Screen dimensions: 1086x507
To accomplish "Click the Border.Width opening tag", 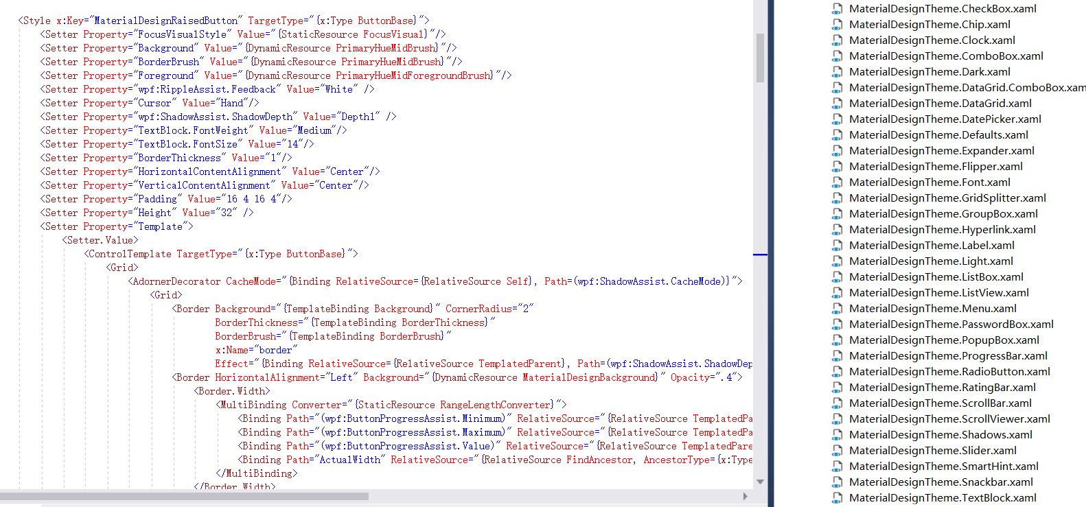I will 232,391.
